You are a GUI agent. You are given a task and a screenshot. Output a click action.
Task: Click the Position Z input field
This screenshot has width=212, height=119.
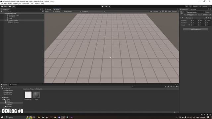click(x=209, y=20)
